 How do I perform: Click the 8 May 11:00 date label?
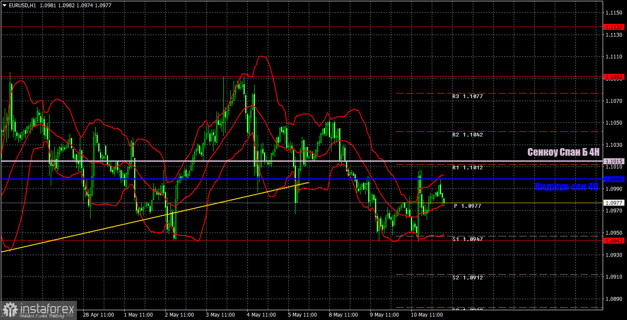click(343, 315)
